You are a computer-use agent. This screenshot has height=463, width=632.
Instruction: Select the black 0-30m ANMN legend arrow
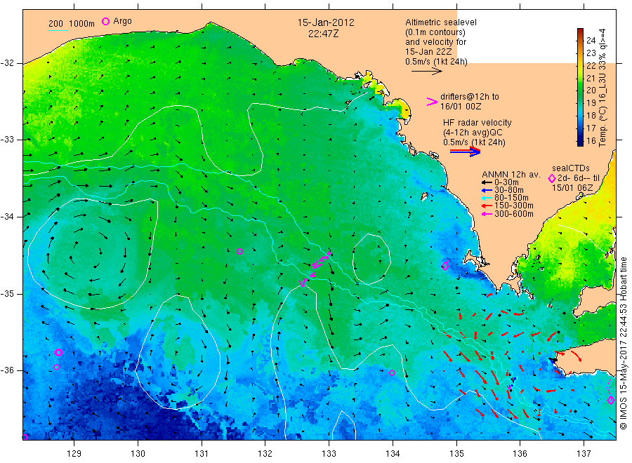click(x=487, y=182)
